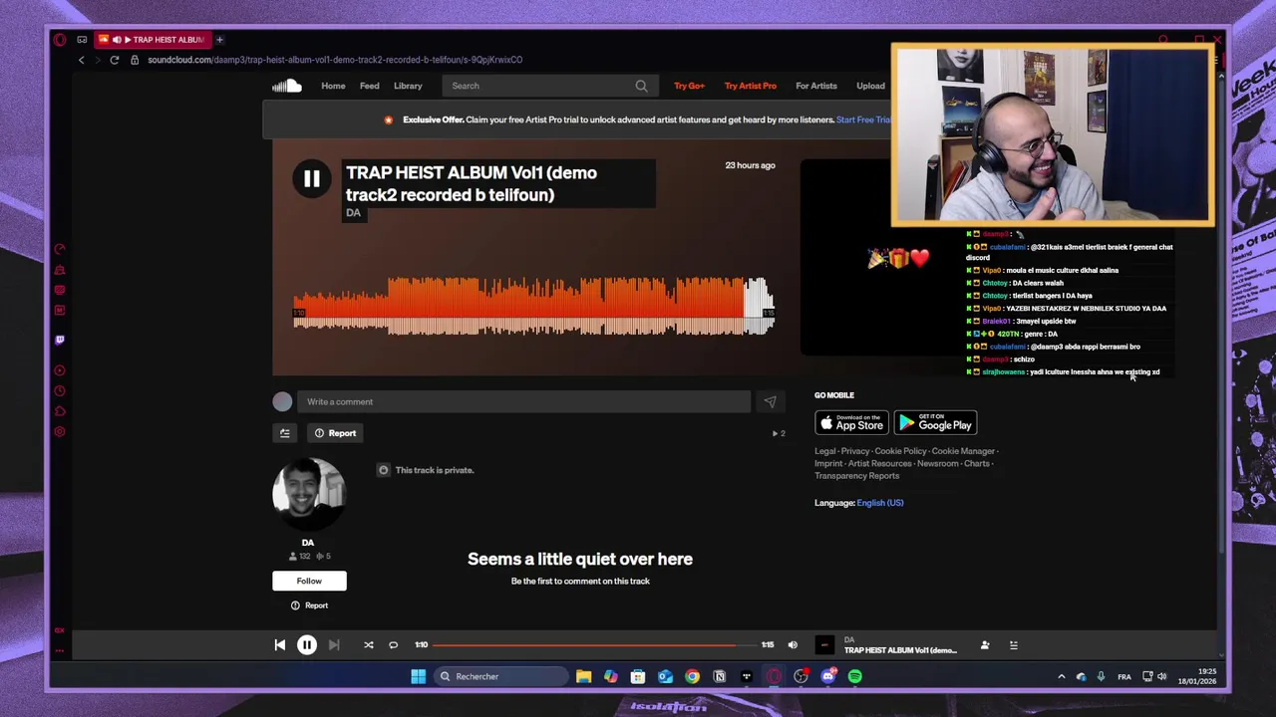1276x717 pixels.
Task: Open a new browser tab with plus
Action: 220,40
